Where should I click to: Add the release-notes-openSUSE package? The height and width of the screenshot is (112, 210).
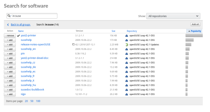pyautogui.click(x=10, y=45)
